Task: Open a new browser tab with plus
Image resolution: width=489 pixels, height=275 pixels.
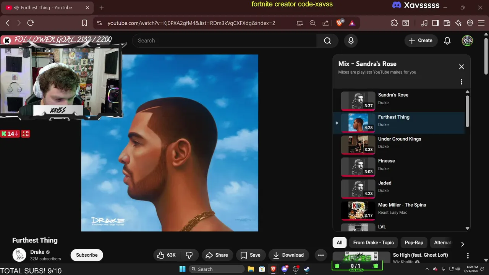Action: point(101,8)
